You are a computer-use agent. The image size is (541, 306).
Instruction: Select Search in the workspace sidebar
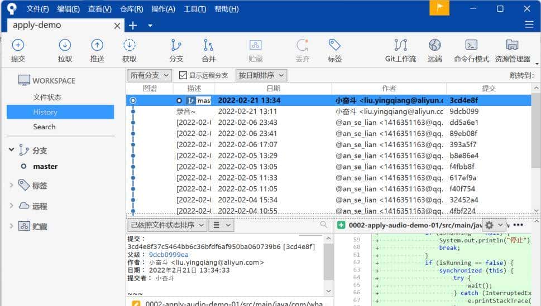[x=44, y=127]
